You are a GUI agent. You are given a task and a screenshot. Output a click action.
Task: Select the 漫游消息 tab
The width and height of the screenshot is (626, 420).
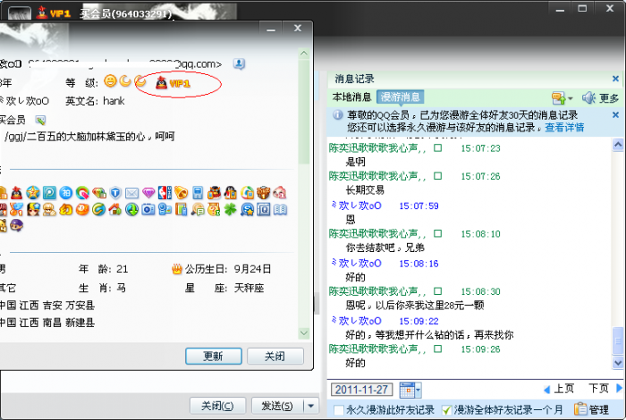tap(400, 97)
